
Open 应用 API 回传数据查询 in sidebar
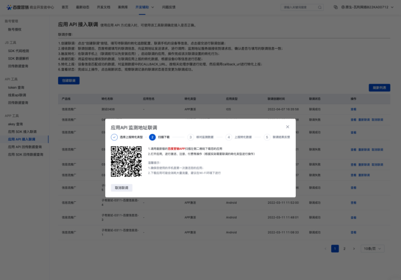(x=25, y=147)
